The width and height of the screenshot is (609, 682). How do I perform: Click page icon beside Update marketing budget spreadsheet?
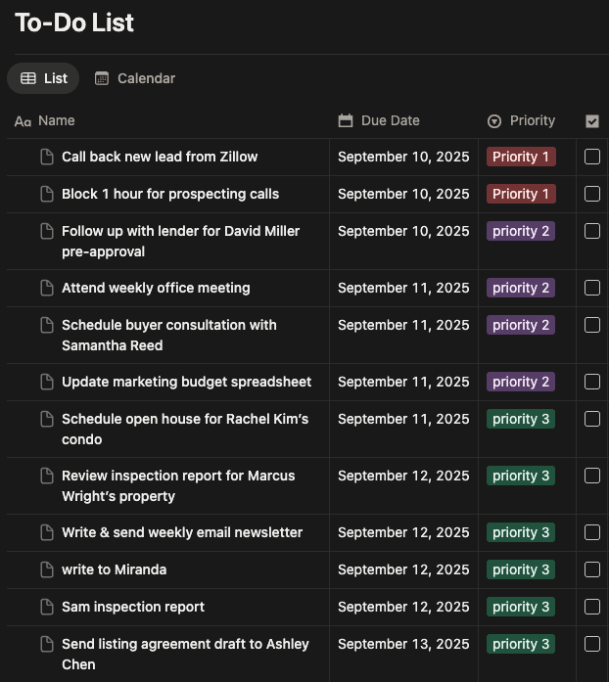(46, 382)
